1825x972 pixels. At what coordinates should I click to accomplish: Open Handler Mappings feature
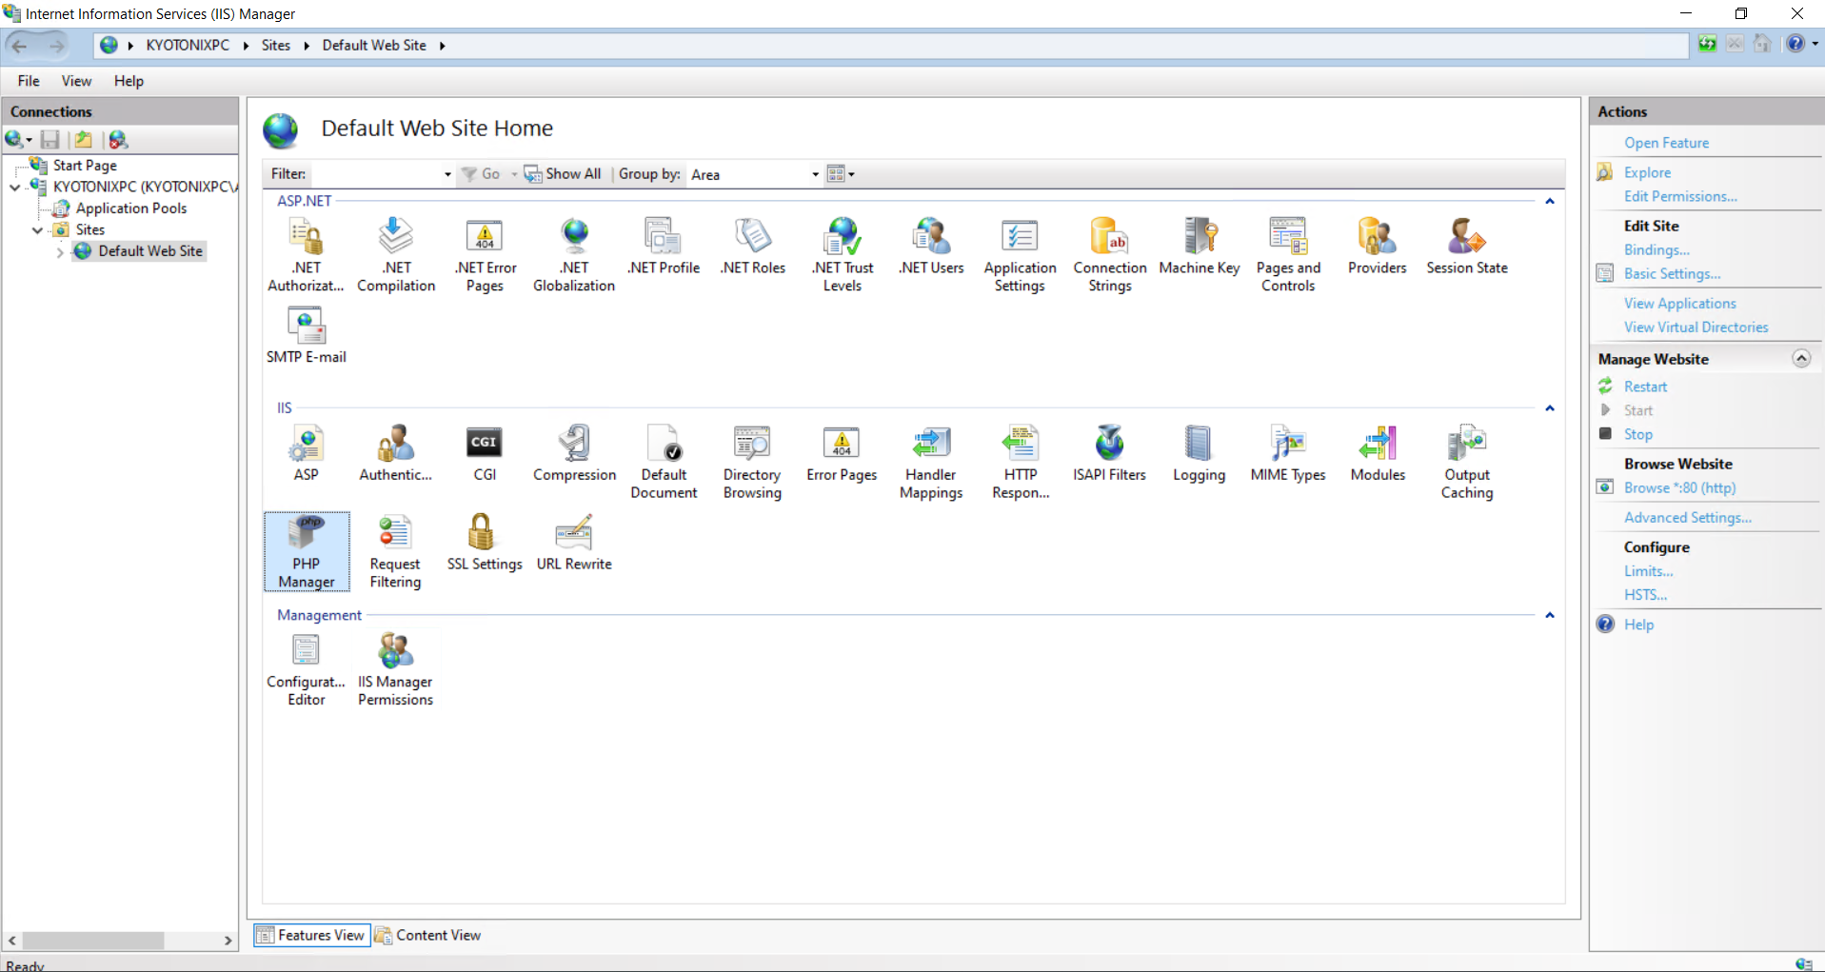tap(931, 462)
